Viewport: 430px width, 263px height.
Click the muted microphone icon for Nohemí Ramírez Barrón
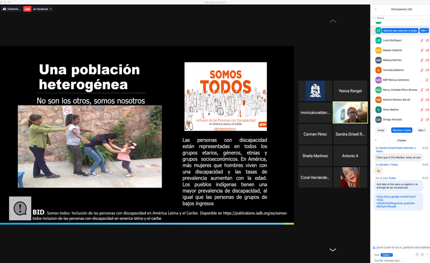422,100
